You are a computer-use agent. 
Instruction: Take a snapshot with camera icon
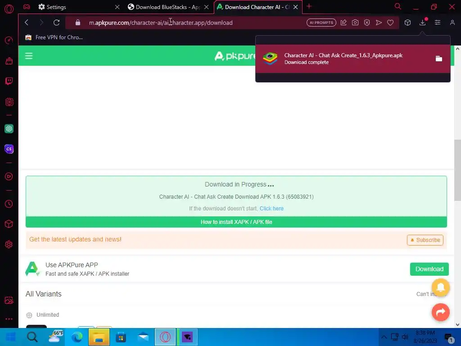click(355, 23)
